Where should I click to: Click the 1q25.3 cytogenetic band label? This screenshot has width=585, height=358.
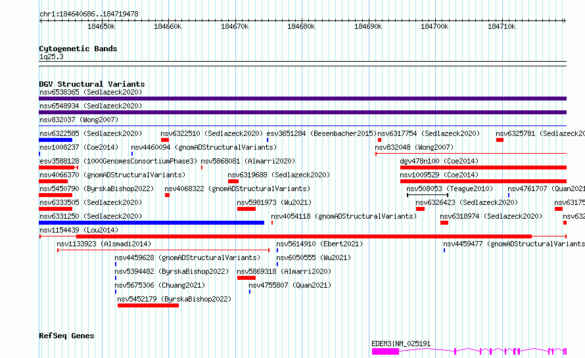click(51, 56)
